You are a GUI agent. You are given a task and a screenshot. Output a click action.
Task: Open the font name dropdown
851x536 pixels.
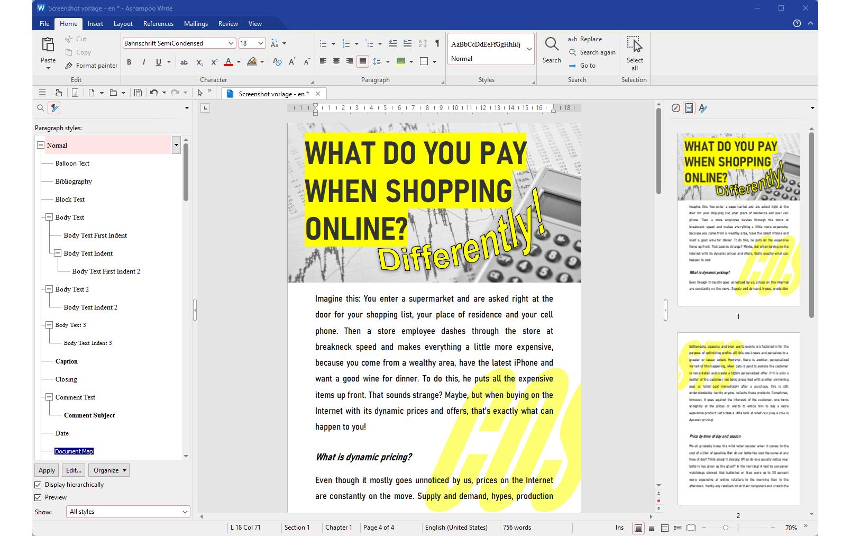point(231,43)
